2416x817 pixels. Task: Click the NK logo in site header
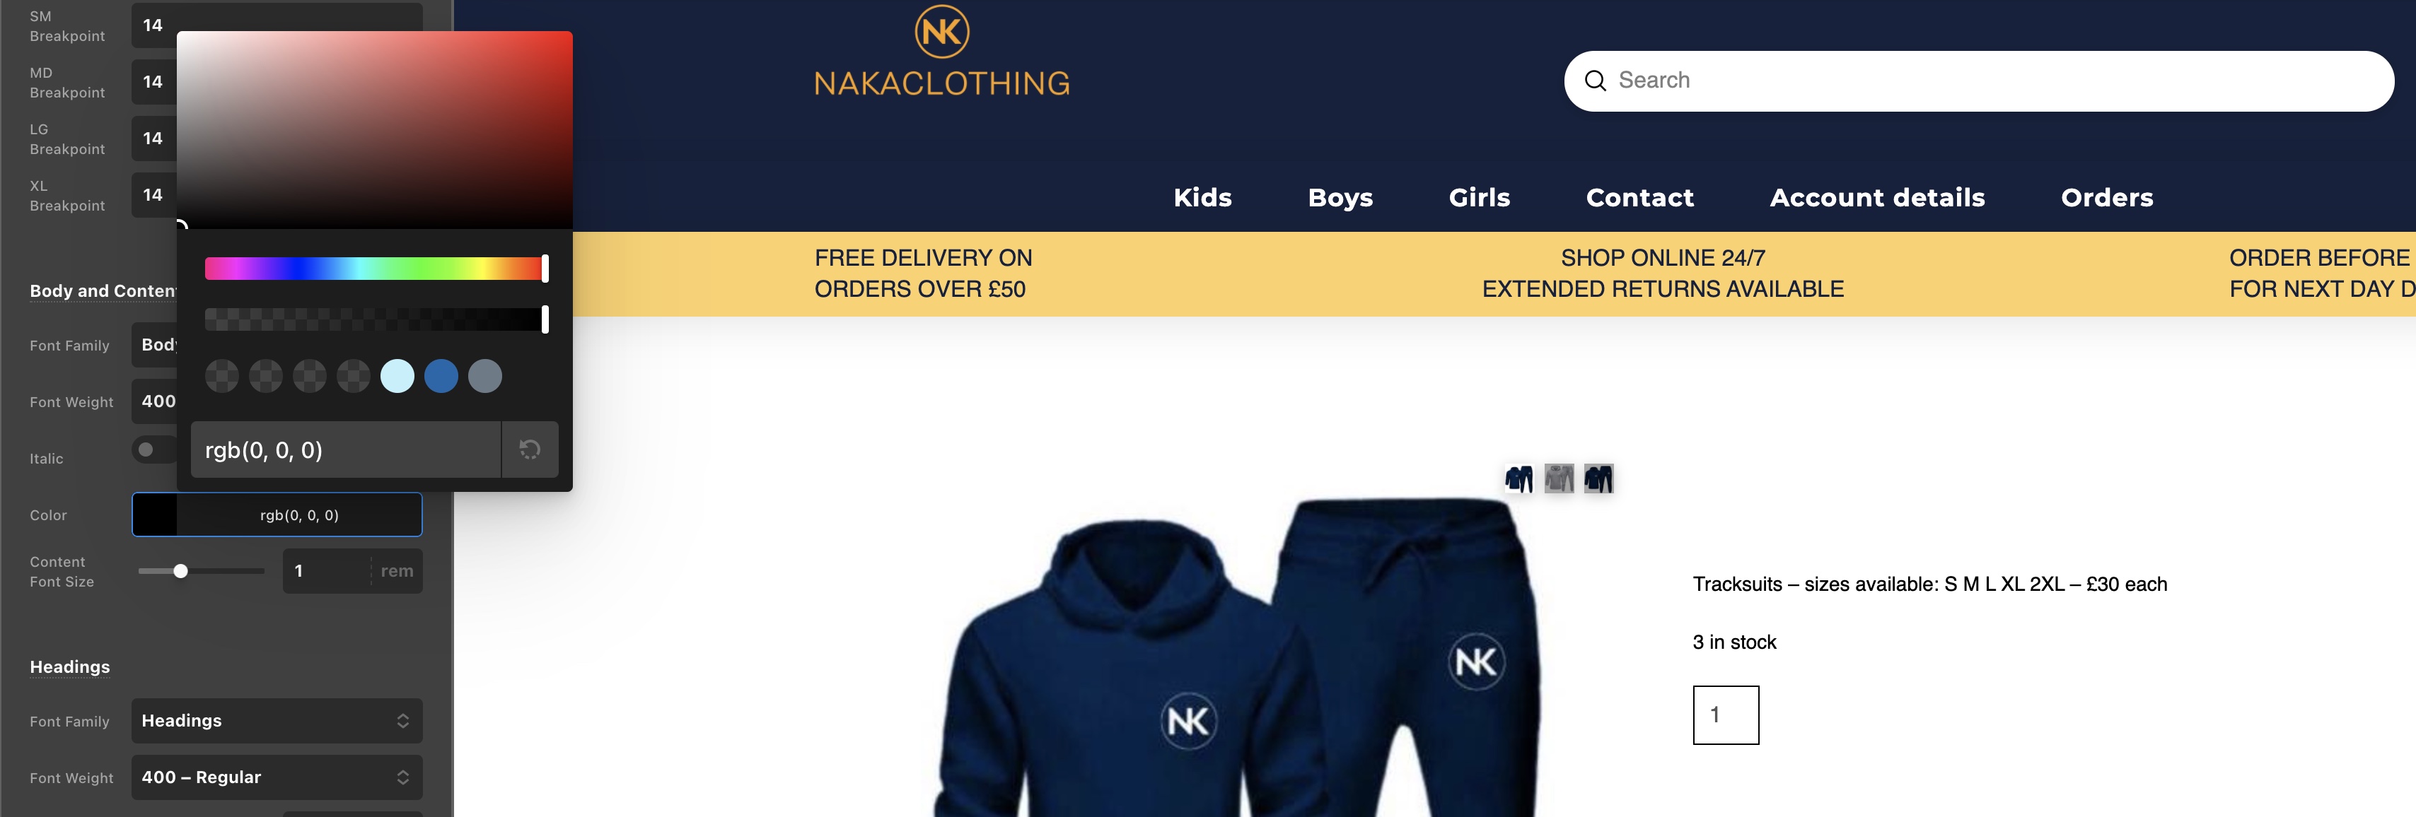point(941,32)
